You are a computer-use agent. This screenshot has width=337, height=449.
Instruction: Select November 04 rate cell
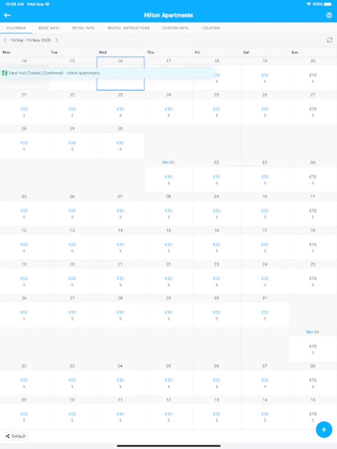click(x=120, y=383)
